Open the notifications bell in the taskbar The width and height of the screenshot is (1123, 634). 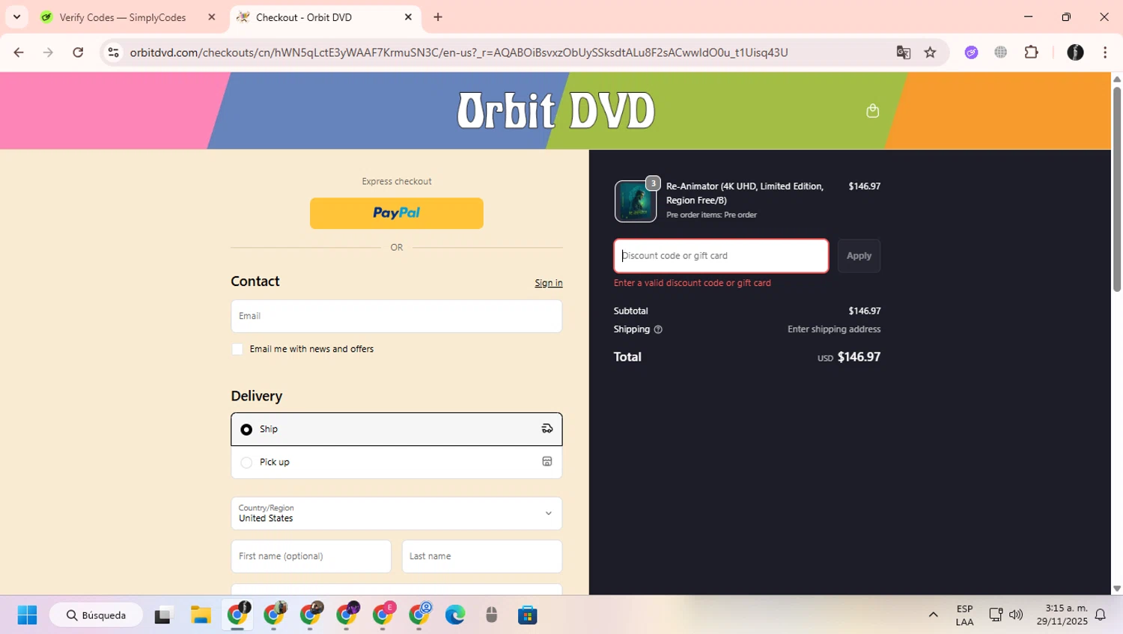coord(1101,615)
